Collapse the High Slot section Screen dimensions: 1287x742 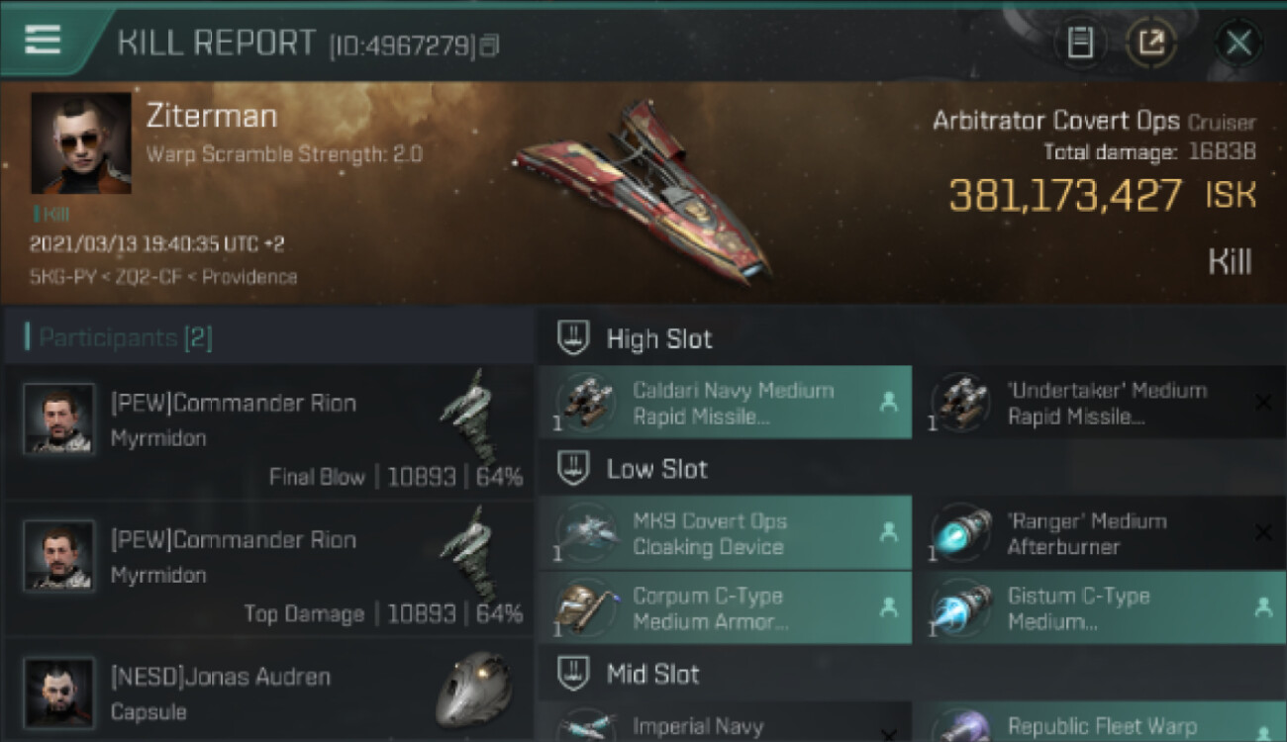(573, 339)
